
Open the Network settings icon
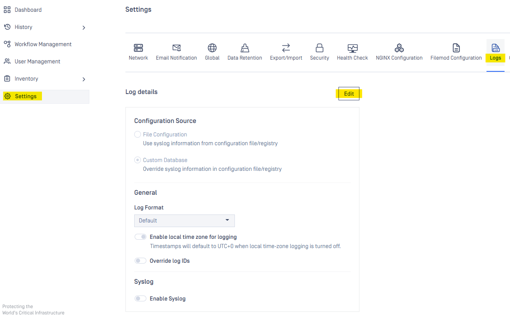pyautogui.click(x=138, y=48)
